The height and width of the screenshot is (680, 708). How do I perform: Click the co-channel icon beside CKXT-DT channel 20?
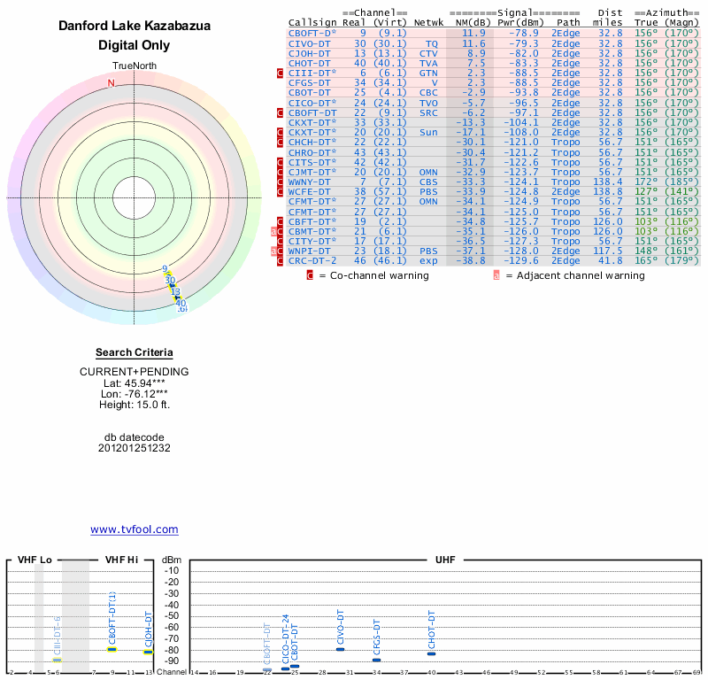280,133
